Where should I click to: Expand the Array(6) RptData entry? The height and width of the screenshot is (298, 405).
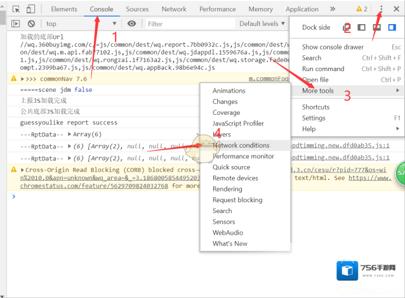pyautogui.click(x=70, y=134)
